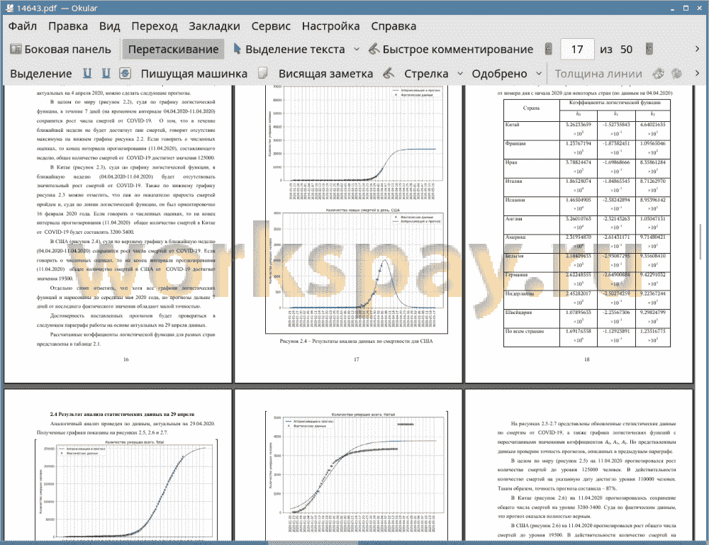This screenshot has width=709, height=545.
Task: Select the Выделение highlighter tool
Action: pyautogui.click(x=40, y=74)
